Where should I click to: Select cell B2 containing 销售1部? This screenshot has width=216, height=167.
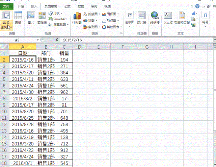46,59
